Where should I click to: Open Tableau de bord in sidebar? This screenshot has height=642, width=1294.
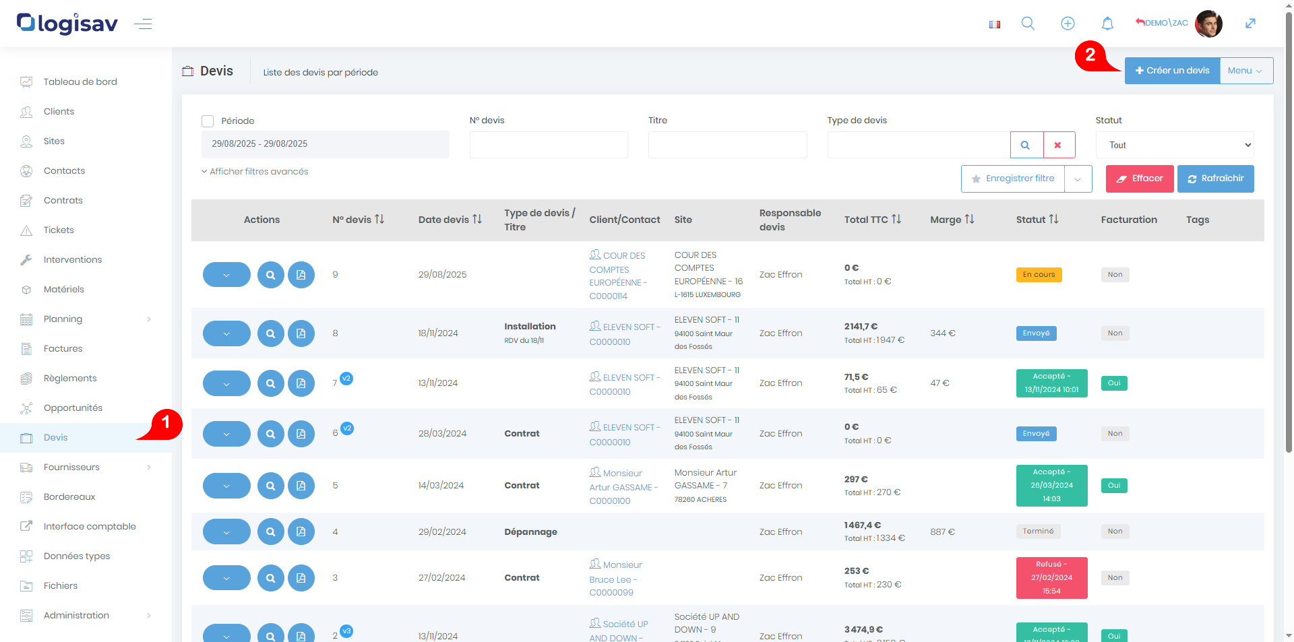80,82
